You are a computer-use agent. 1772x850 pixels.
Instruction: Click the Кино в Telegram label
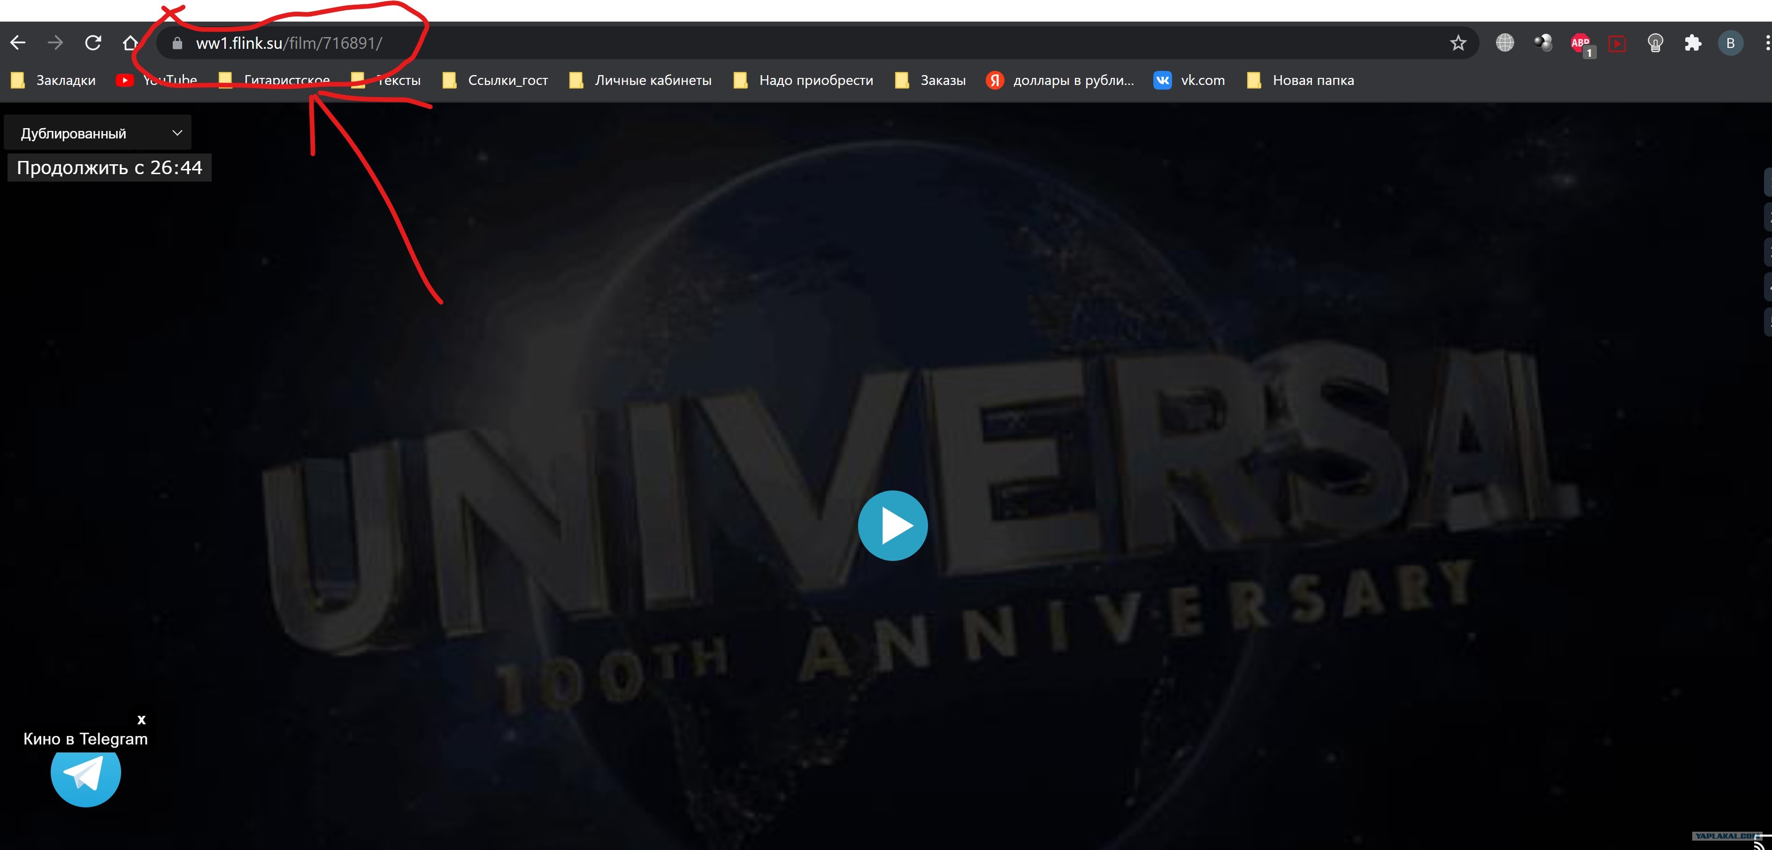(85, 739)
